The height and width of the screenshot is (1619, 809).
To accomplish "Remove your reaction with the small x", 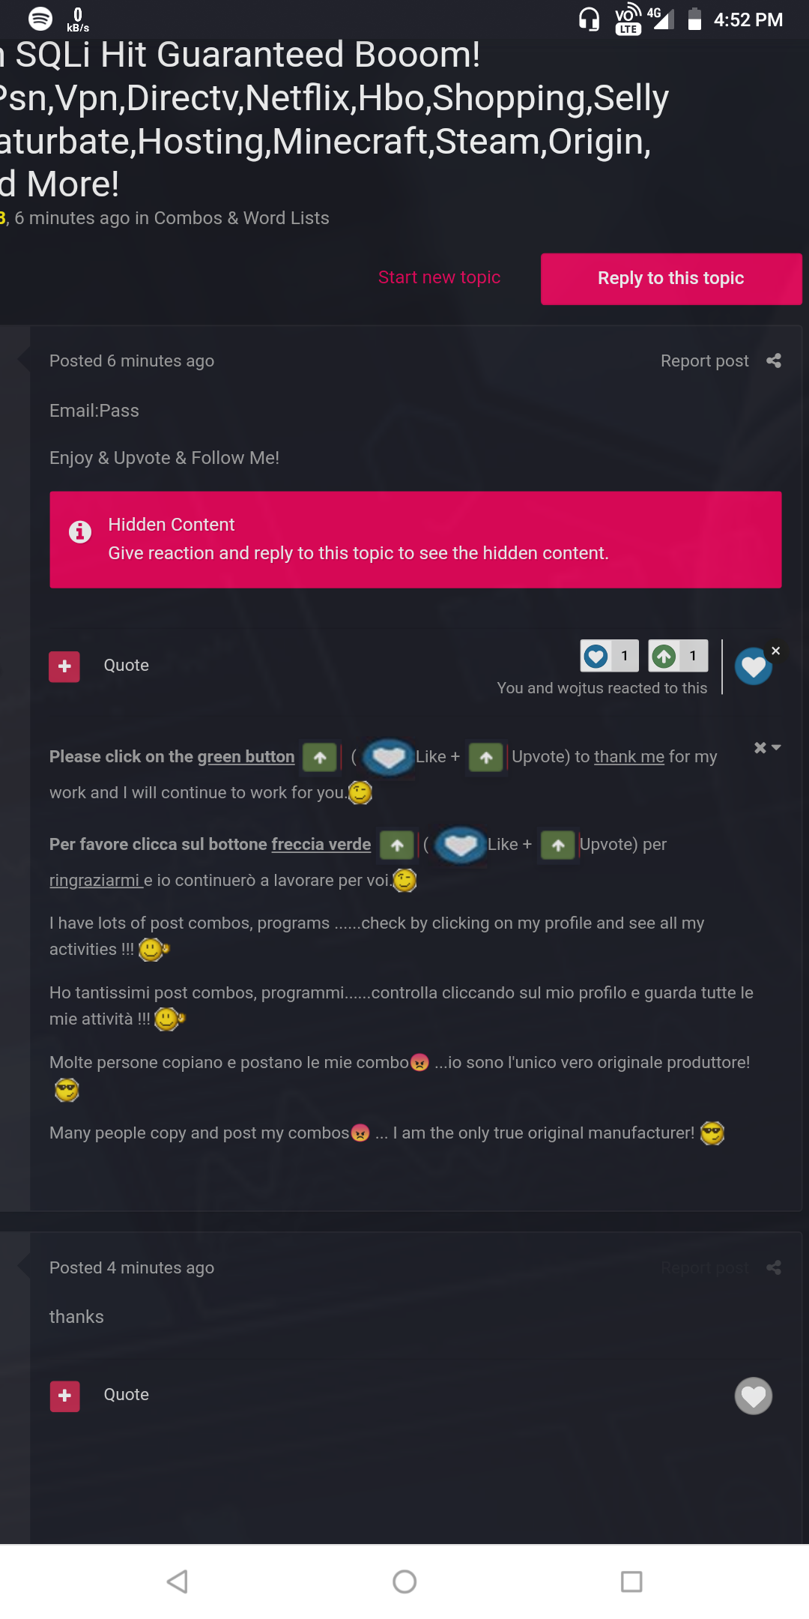I will click(776, 651).
